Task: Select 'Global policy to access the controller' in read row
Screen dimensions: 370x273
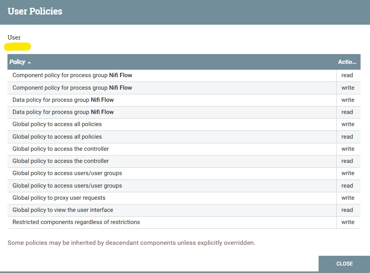Action: 61,161
